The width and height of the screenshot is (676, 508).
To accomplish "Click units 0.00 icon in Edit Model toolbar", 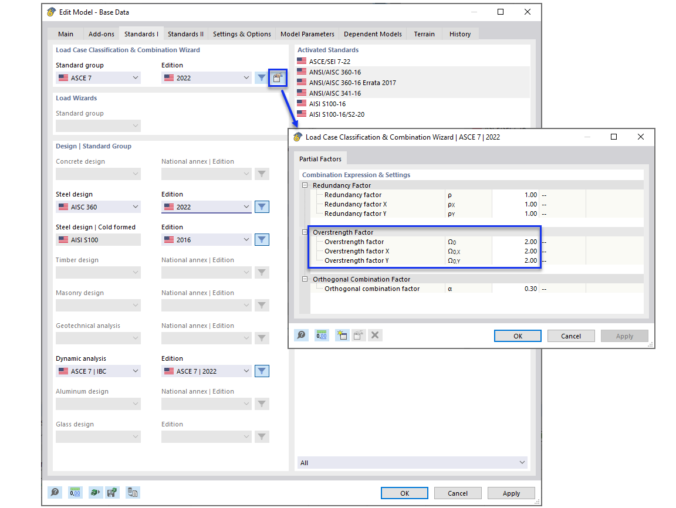I will (75, 493).
